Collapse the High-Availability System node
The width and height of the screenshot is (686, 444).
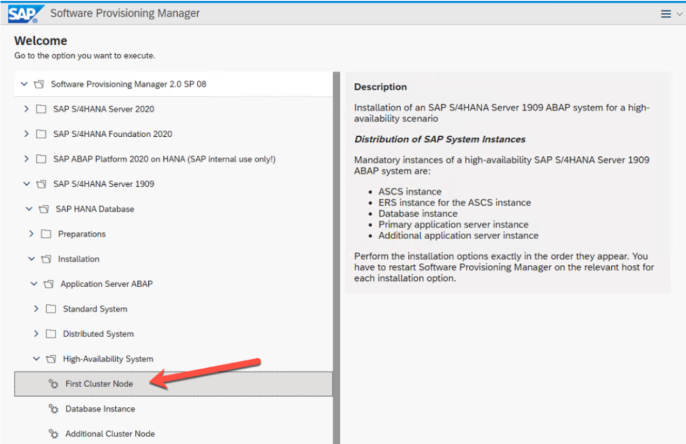click(36, 359)
